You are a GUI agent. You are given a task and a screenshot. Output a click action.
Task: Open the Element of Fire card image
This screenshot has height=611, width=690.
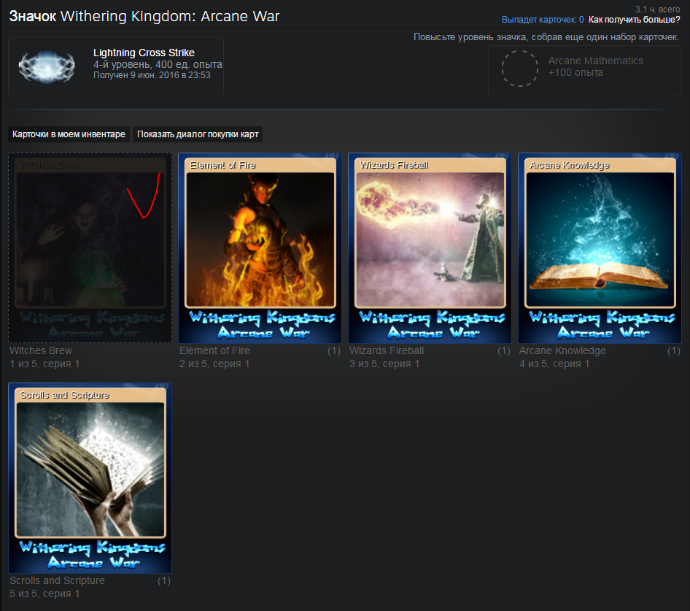[260, 248]
